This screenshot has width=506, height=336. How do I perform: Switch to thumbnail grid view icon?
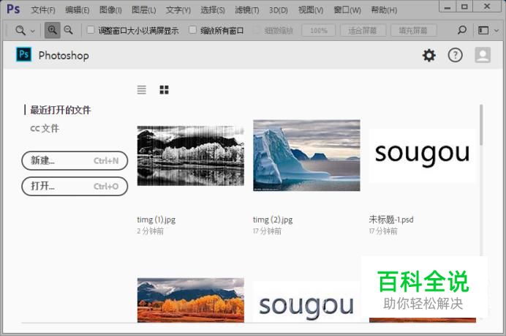tap(164, 89)
